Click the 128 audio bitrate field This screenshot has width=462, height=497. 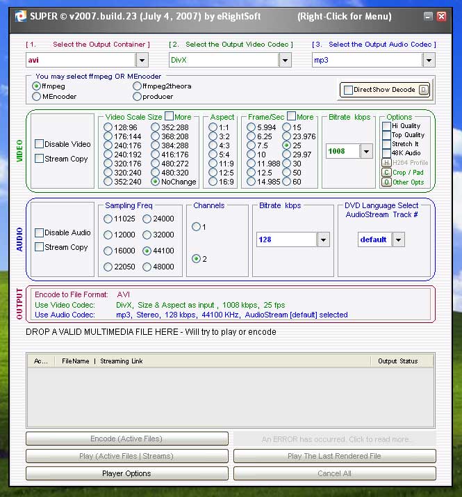coord(287,239)
